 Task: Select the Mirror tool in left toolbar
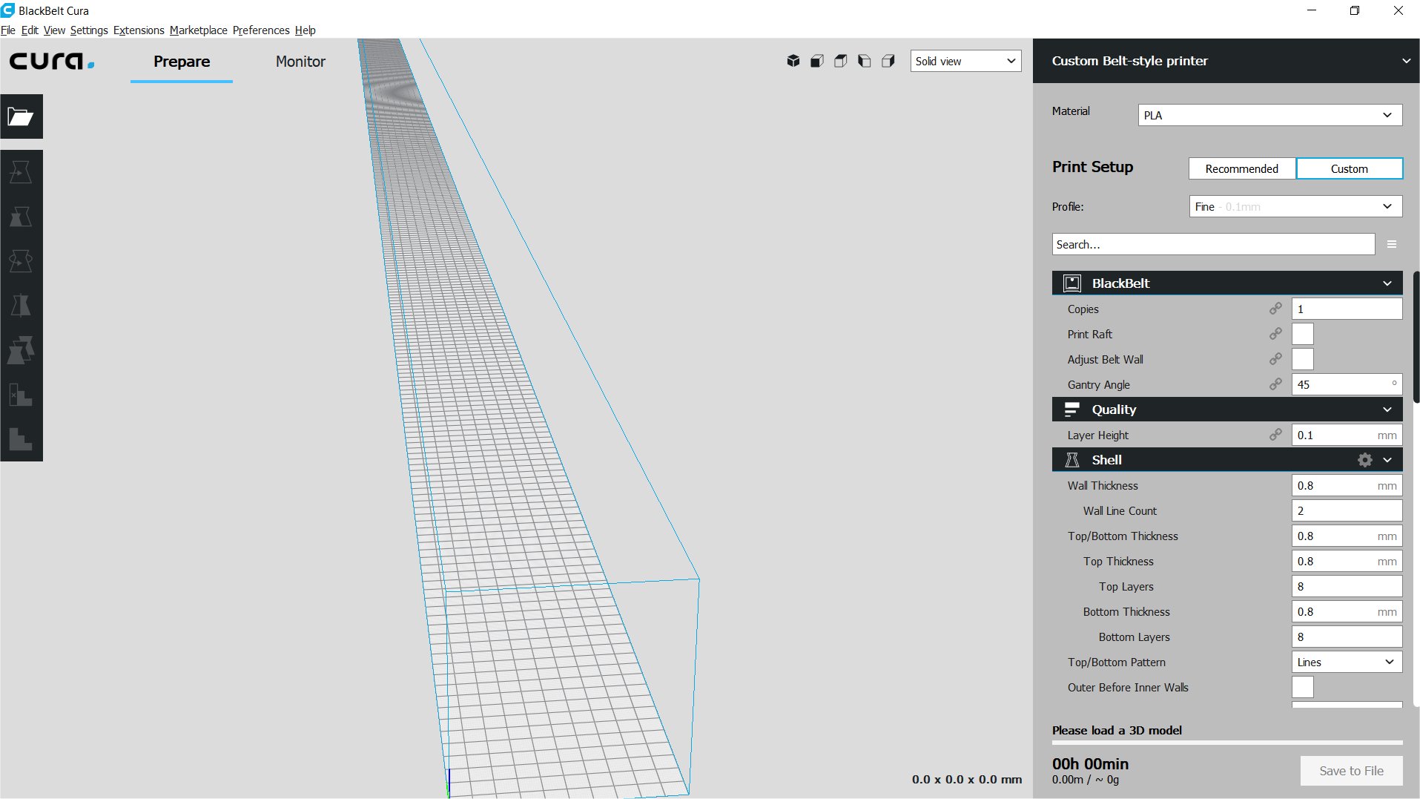point(21,306)
